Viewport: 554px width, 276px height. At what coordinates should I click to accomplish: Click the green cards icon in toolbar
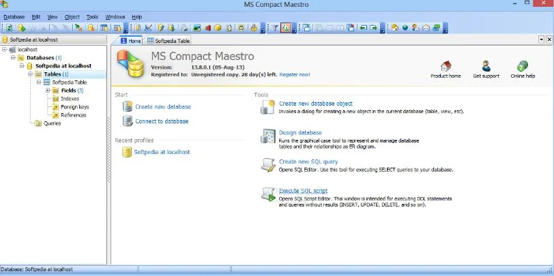(x=437, y=28)
